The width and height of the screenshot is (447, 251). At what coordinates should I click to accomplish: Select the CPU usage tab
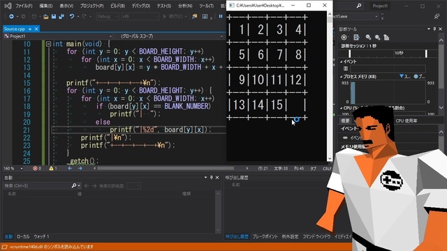click(x=406, y=121)
